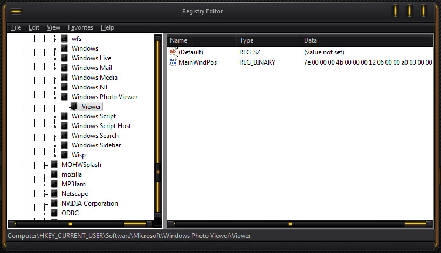The width and height of the screenshot is (441, 253).
Task: Expand the Windows Sidebar key
Action: [x=55, y=146]
